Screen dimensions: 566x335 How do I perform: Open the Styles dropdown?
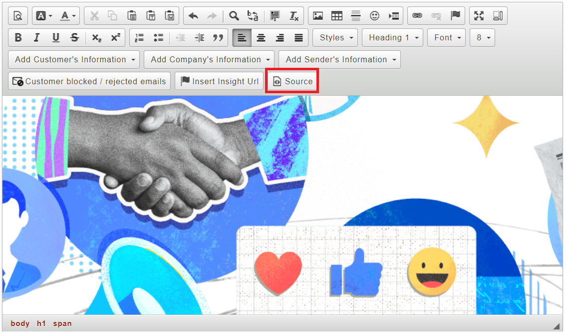coord(337,38)
